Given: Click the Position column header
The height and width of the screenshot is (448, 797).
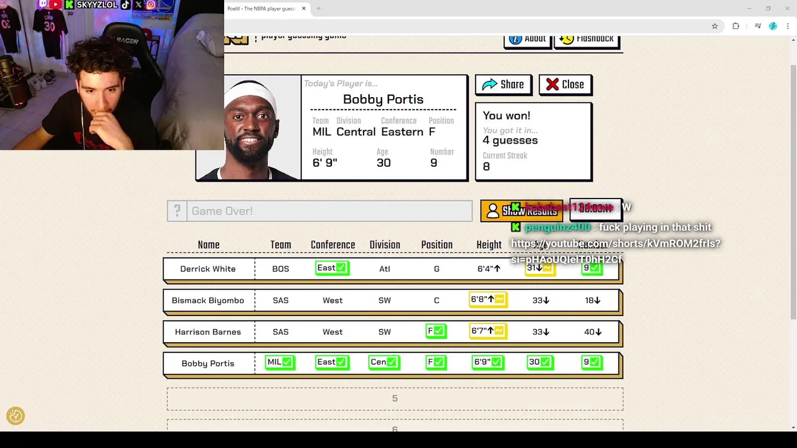Looking at the screenshot, I should [x=436, y=245].
